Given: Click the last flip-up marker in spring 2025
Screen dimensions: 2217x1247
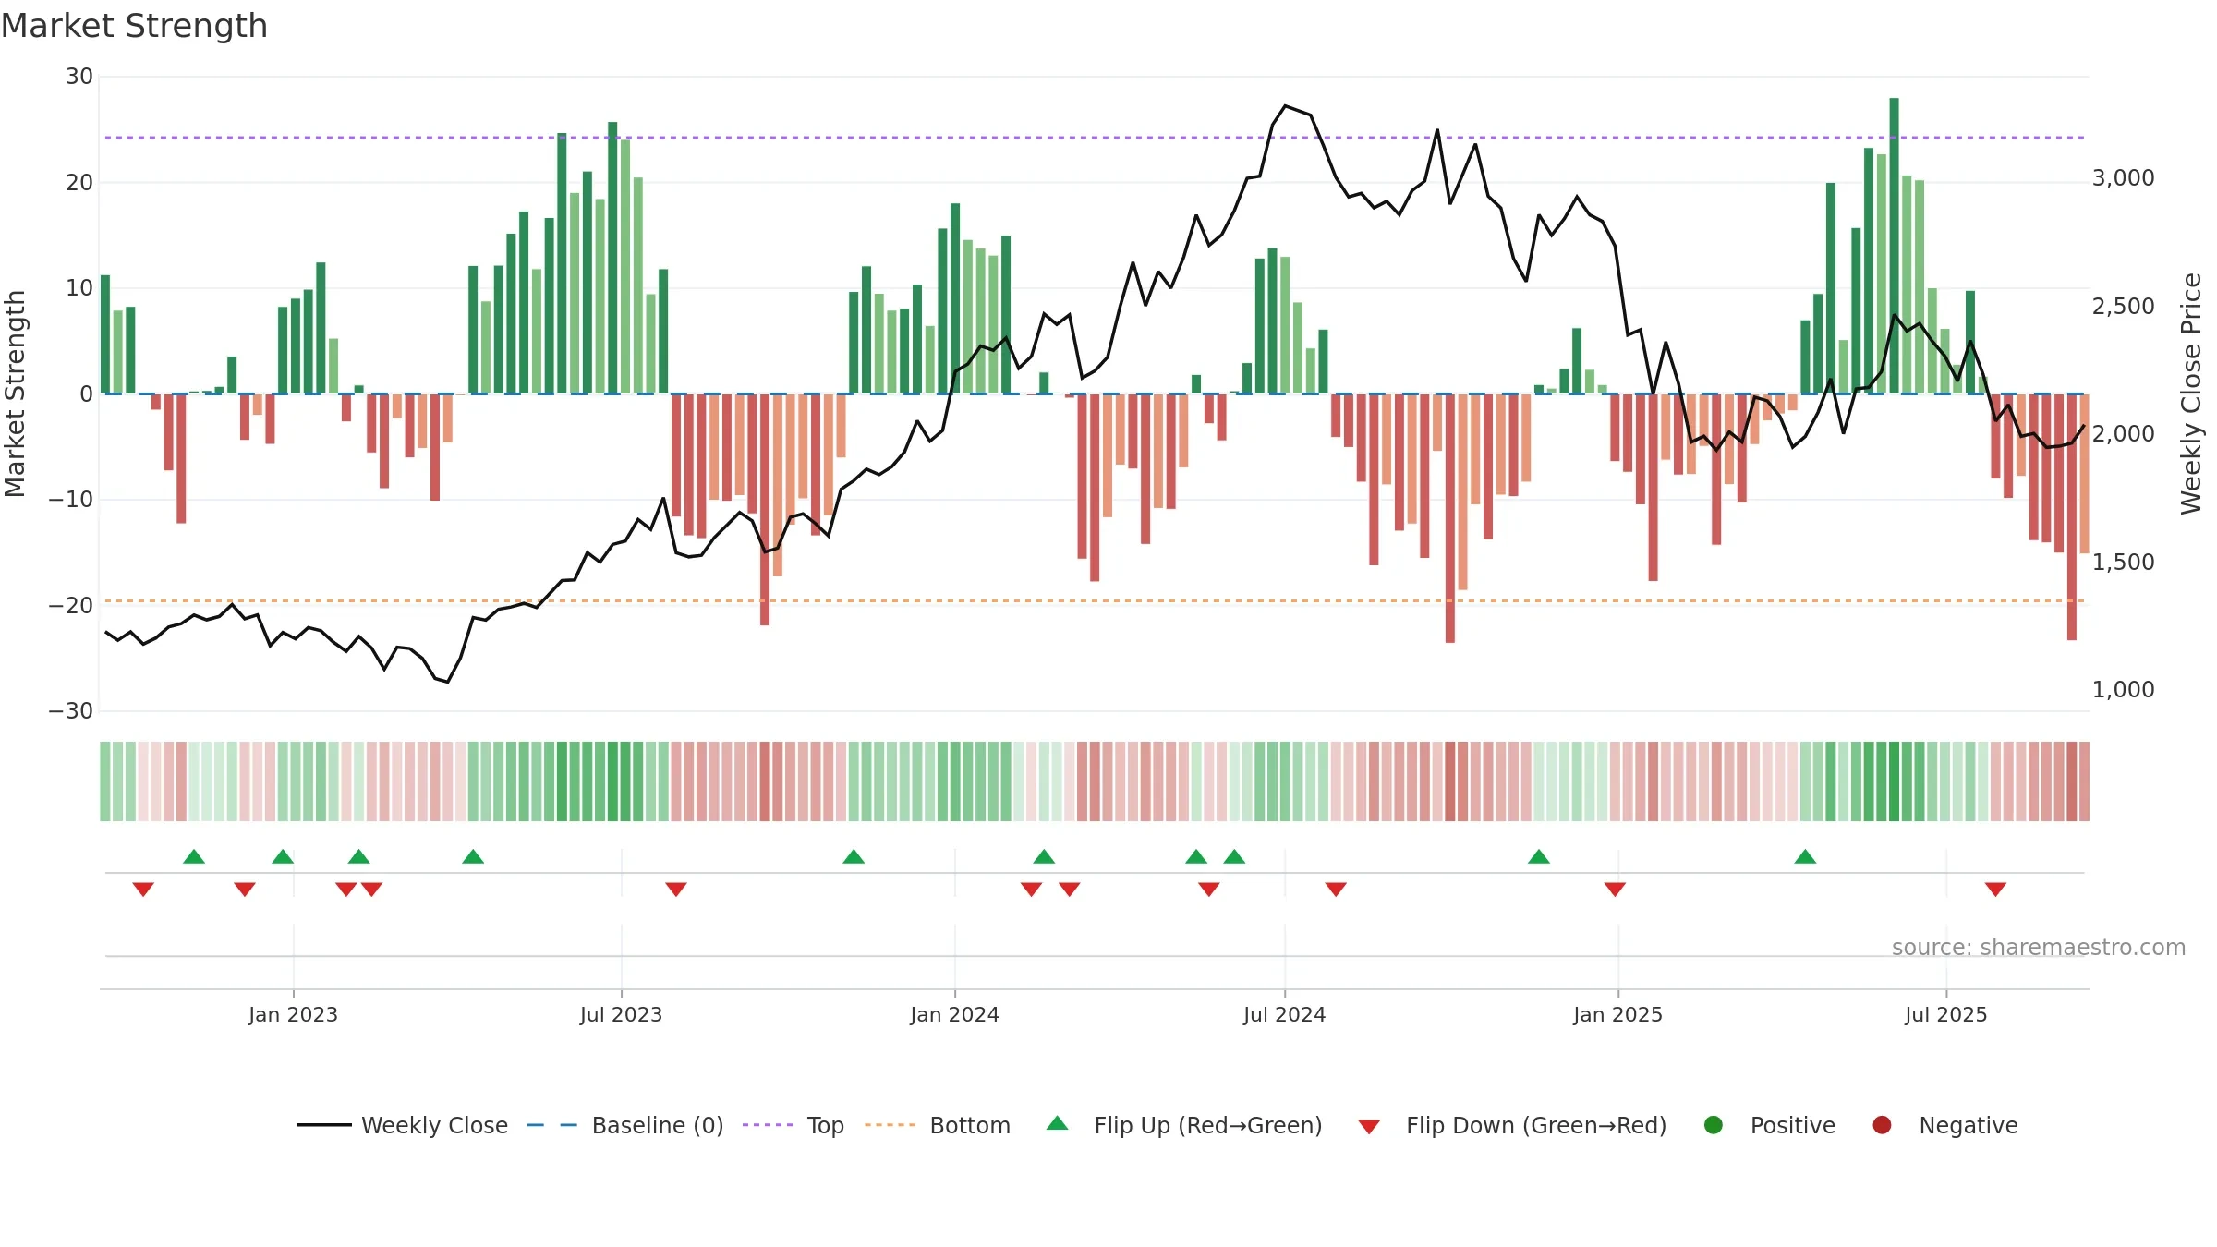Looking at the screenshot, I should (1805, 856).
